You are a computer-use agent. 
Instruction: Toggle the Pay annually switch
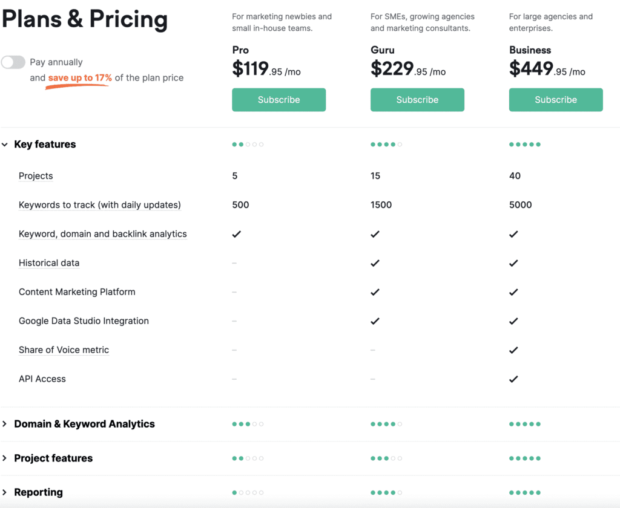pyautogui.click(x=13, y=62)
